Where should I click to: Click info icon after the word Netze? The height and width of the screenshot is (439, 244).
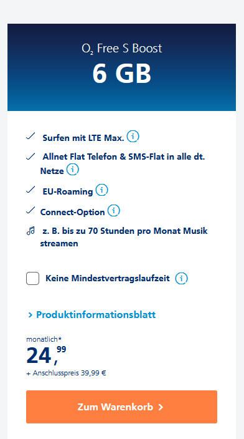point(72,170)
